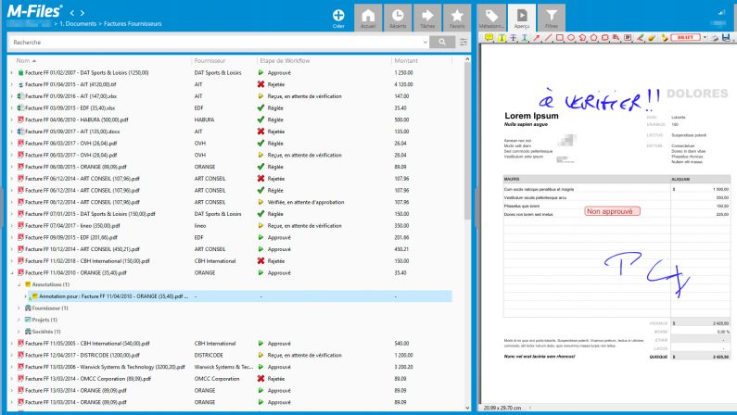The height and width of the screenshot is (415, 737).
Task: Open the stamp dropdown arrow
Action: pos(703,38)
